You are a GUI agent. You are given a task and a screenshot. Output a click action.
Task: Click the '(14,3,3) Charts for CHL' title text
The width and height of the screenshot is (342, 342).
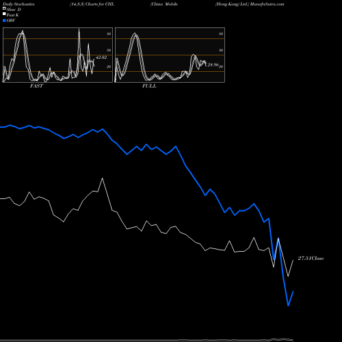click(x=92, y=4)
